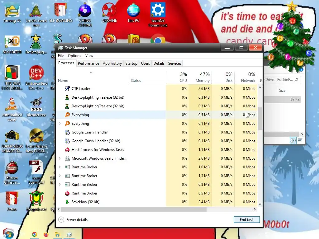Click the process list scroll down arrow
The height and width of the screenshot is (239, 319).
[x=260, y=204]
